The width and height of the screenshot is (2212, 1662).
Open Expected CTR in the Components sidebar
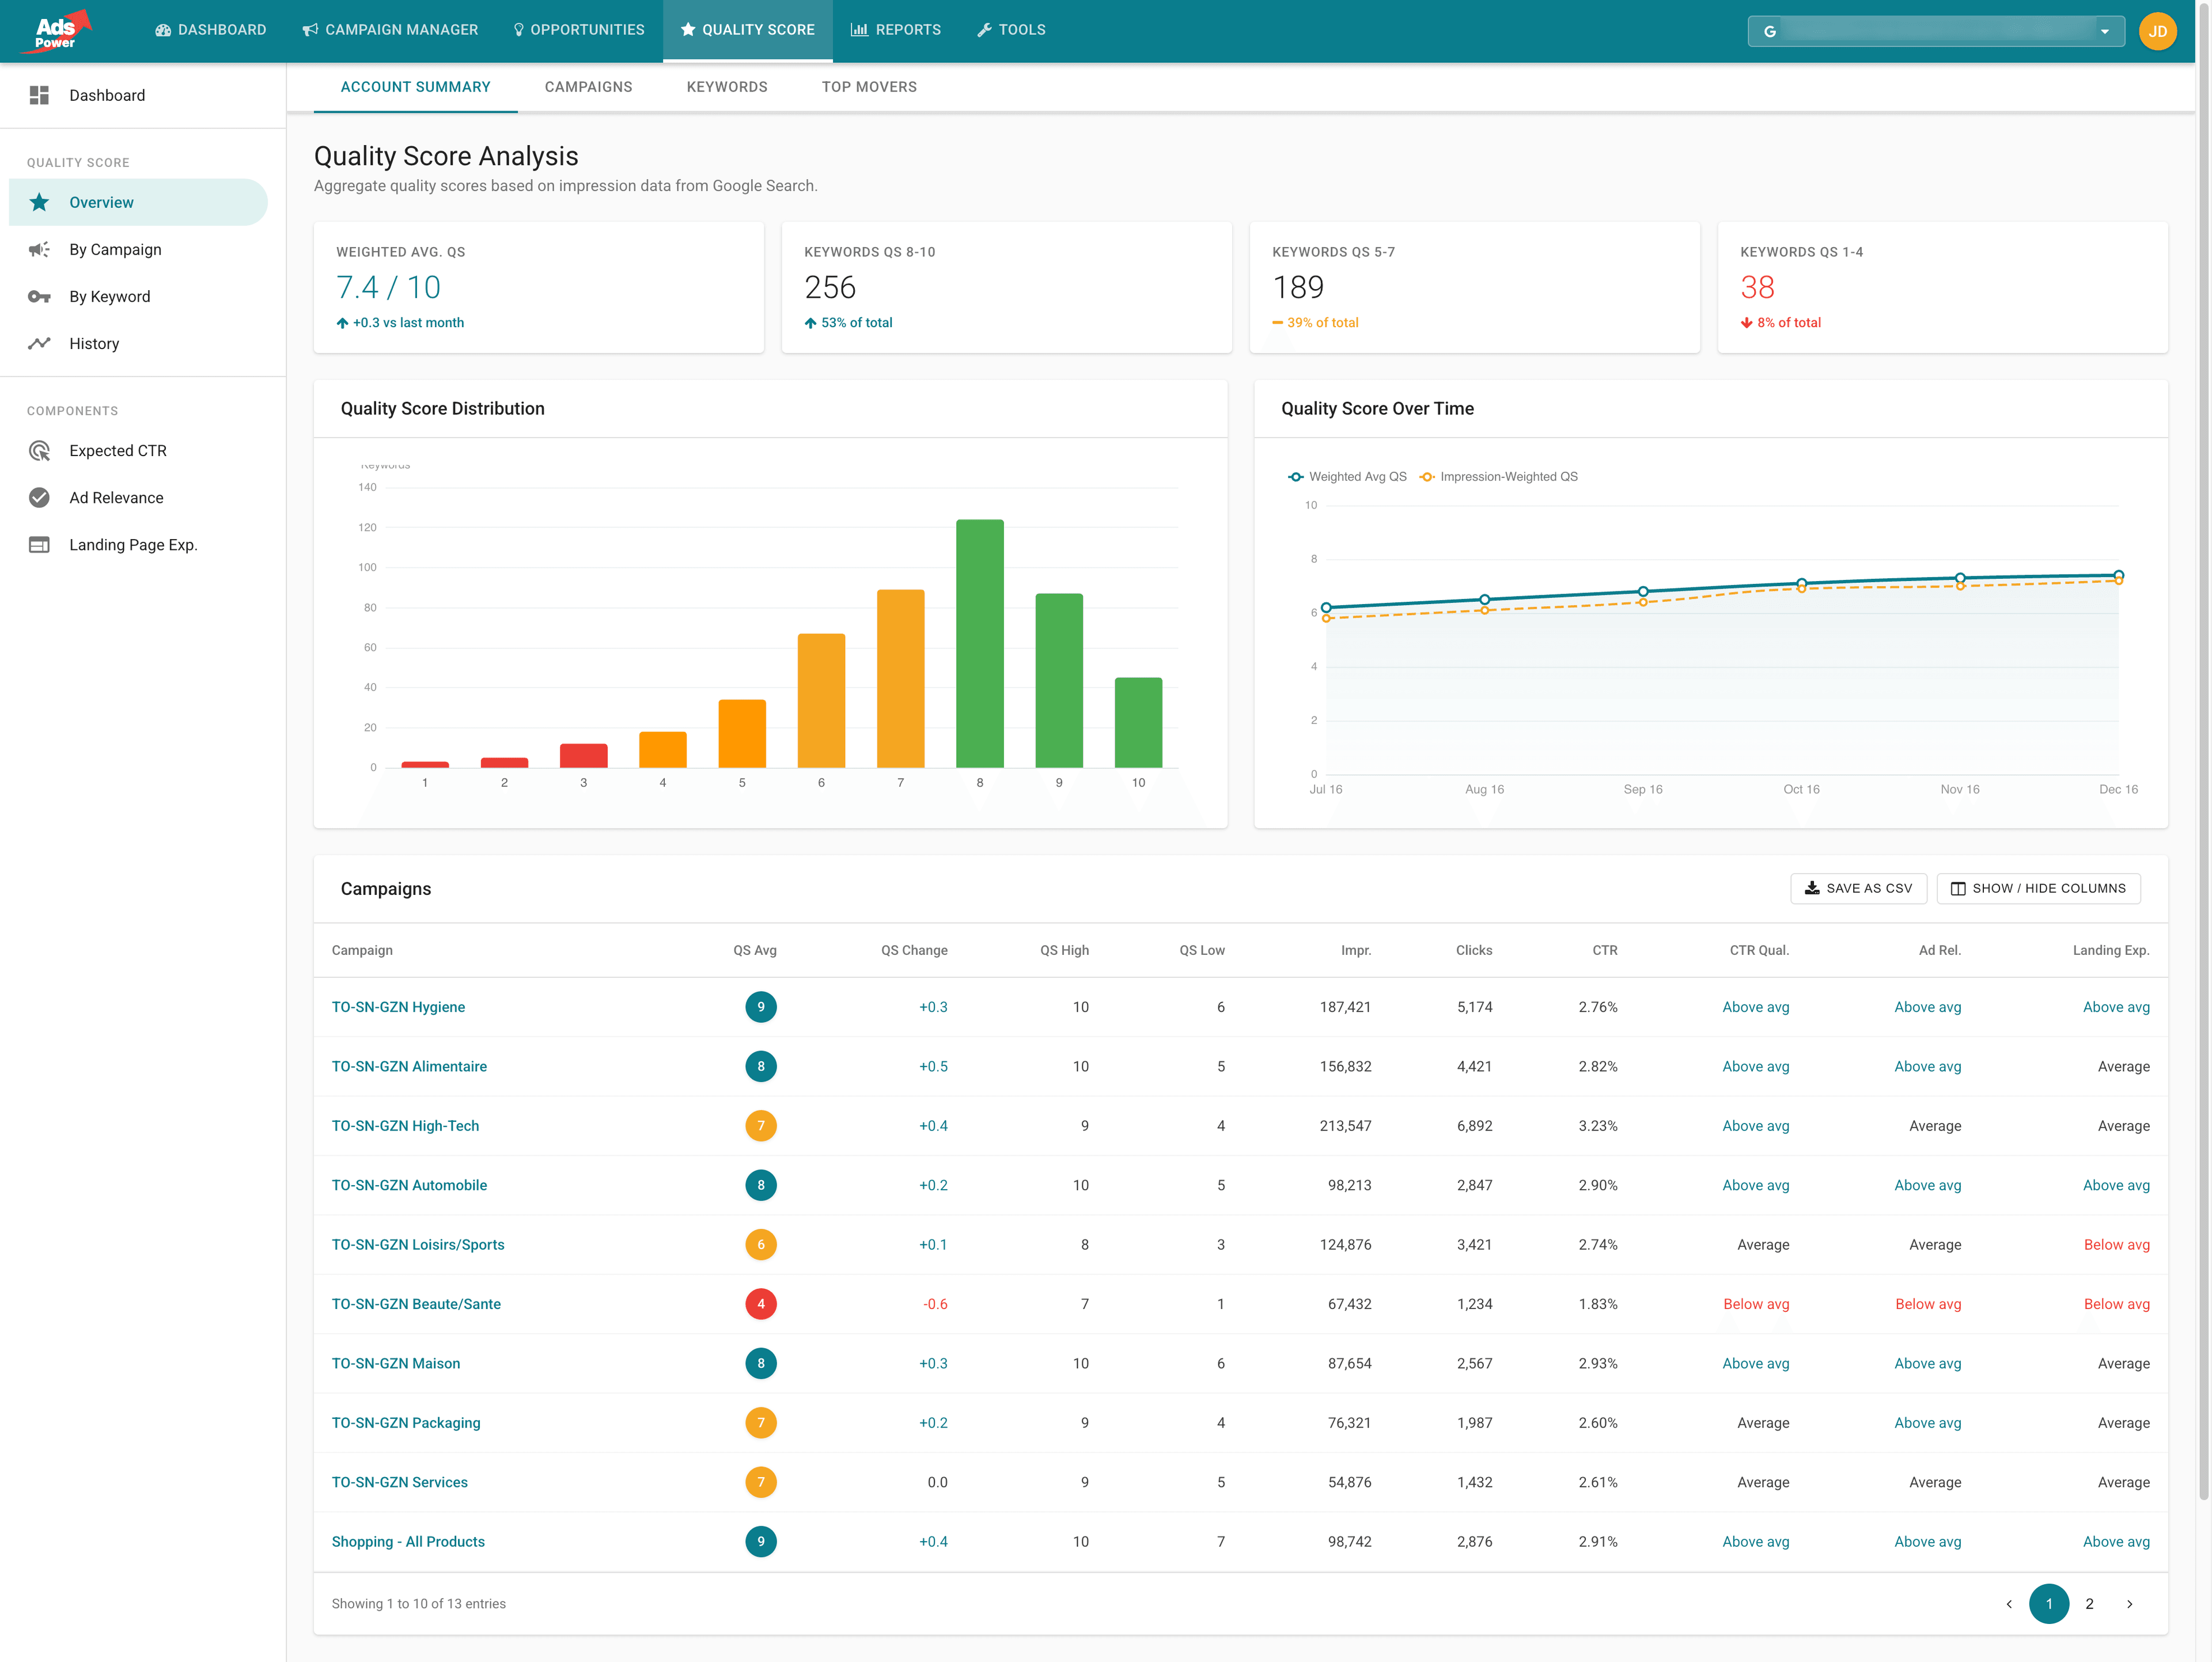click(x=118, y=450)
